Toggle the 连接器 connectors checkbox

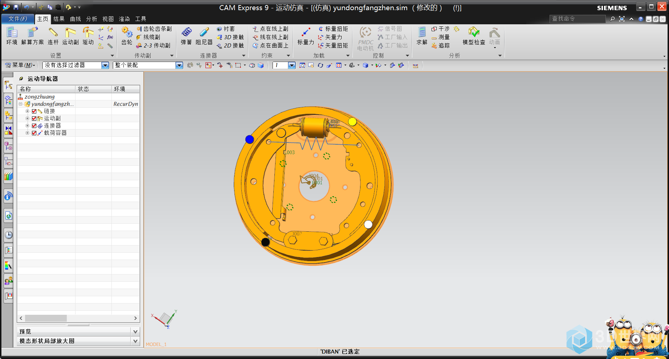(34, 126)
